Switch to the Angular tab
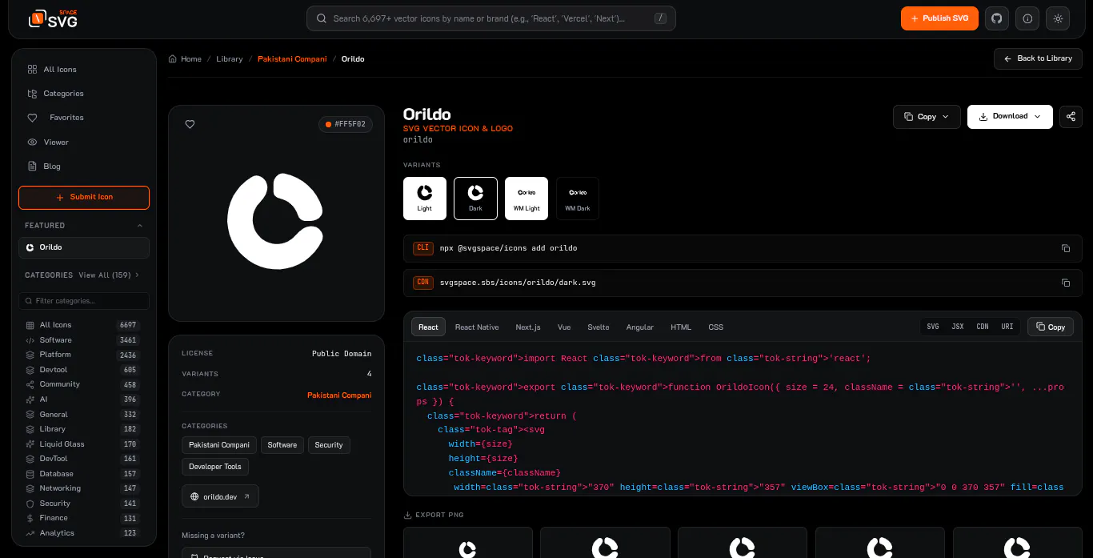The height and width of the screenshot is (558, 1093). pos(640,327)
